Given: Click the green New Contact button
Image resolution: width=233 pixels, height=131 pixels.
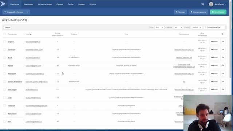Looking at the screenshot, I should click(218, 12).
